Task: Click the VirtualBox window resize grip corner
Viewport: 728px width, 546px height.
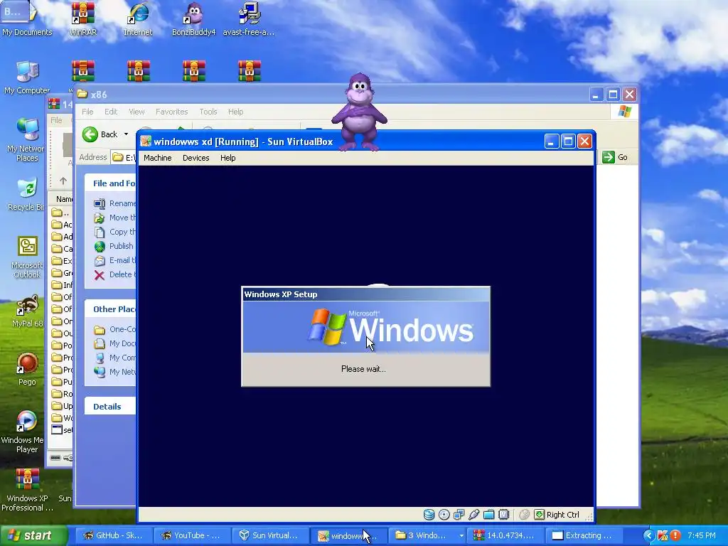Action: coord(589,516)
